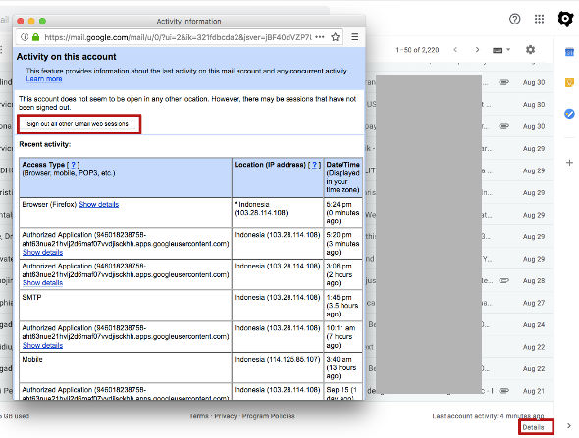Open Gmail support help icon
The width and height of the screenshot is (579, 438).
(515, 19)
